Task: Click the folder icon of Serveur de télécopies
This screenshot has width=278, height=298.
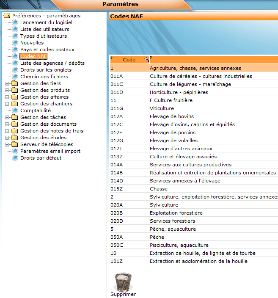Action: (15, 144)
